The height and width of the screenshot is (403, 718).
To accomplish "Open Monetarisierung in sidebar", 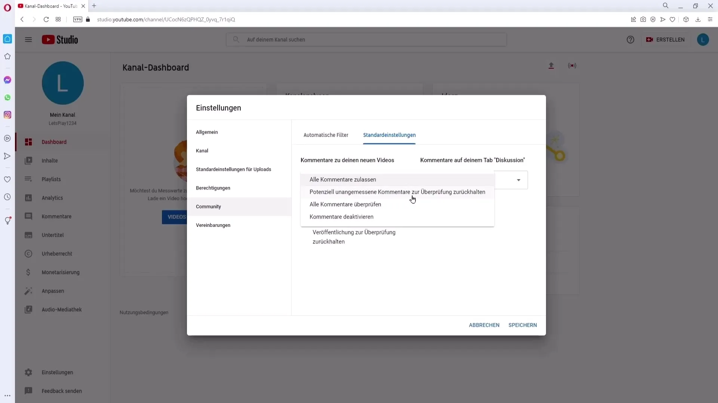I will pyautogui.click(x=61, y=272).
